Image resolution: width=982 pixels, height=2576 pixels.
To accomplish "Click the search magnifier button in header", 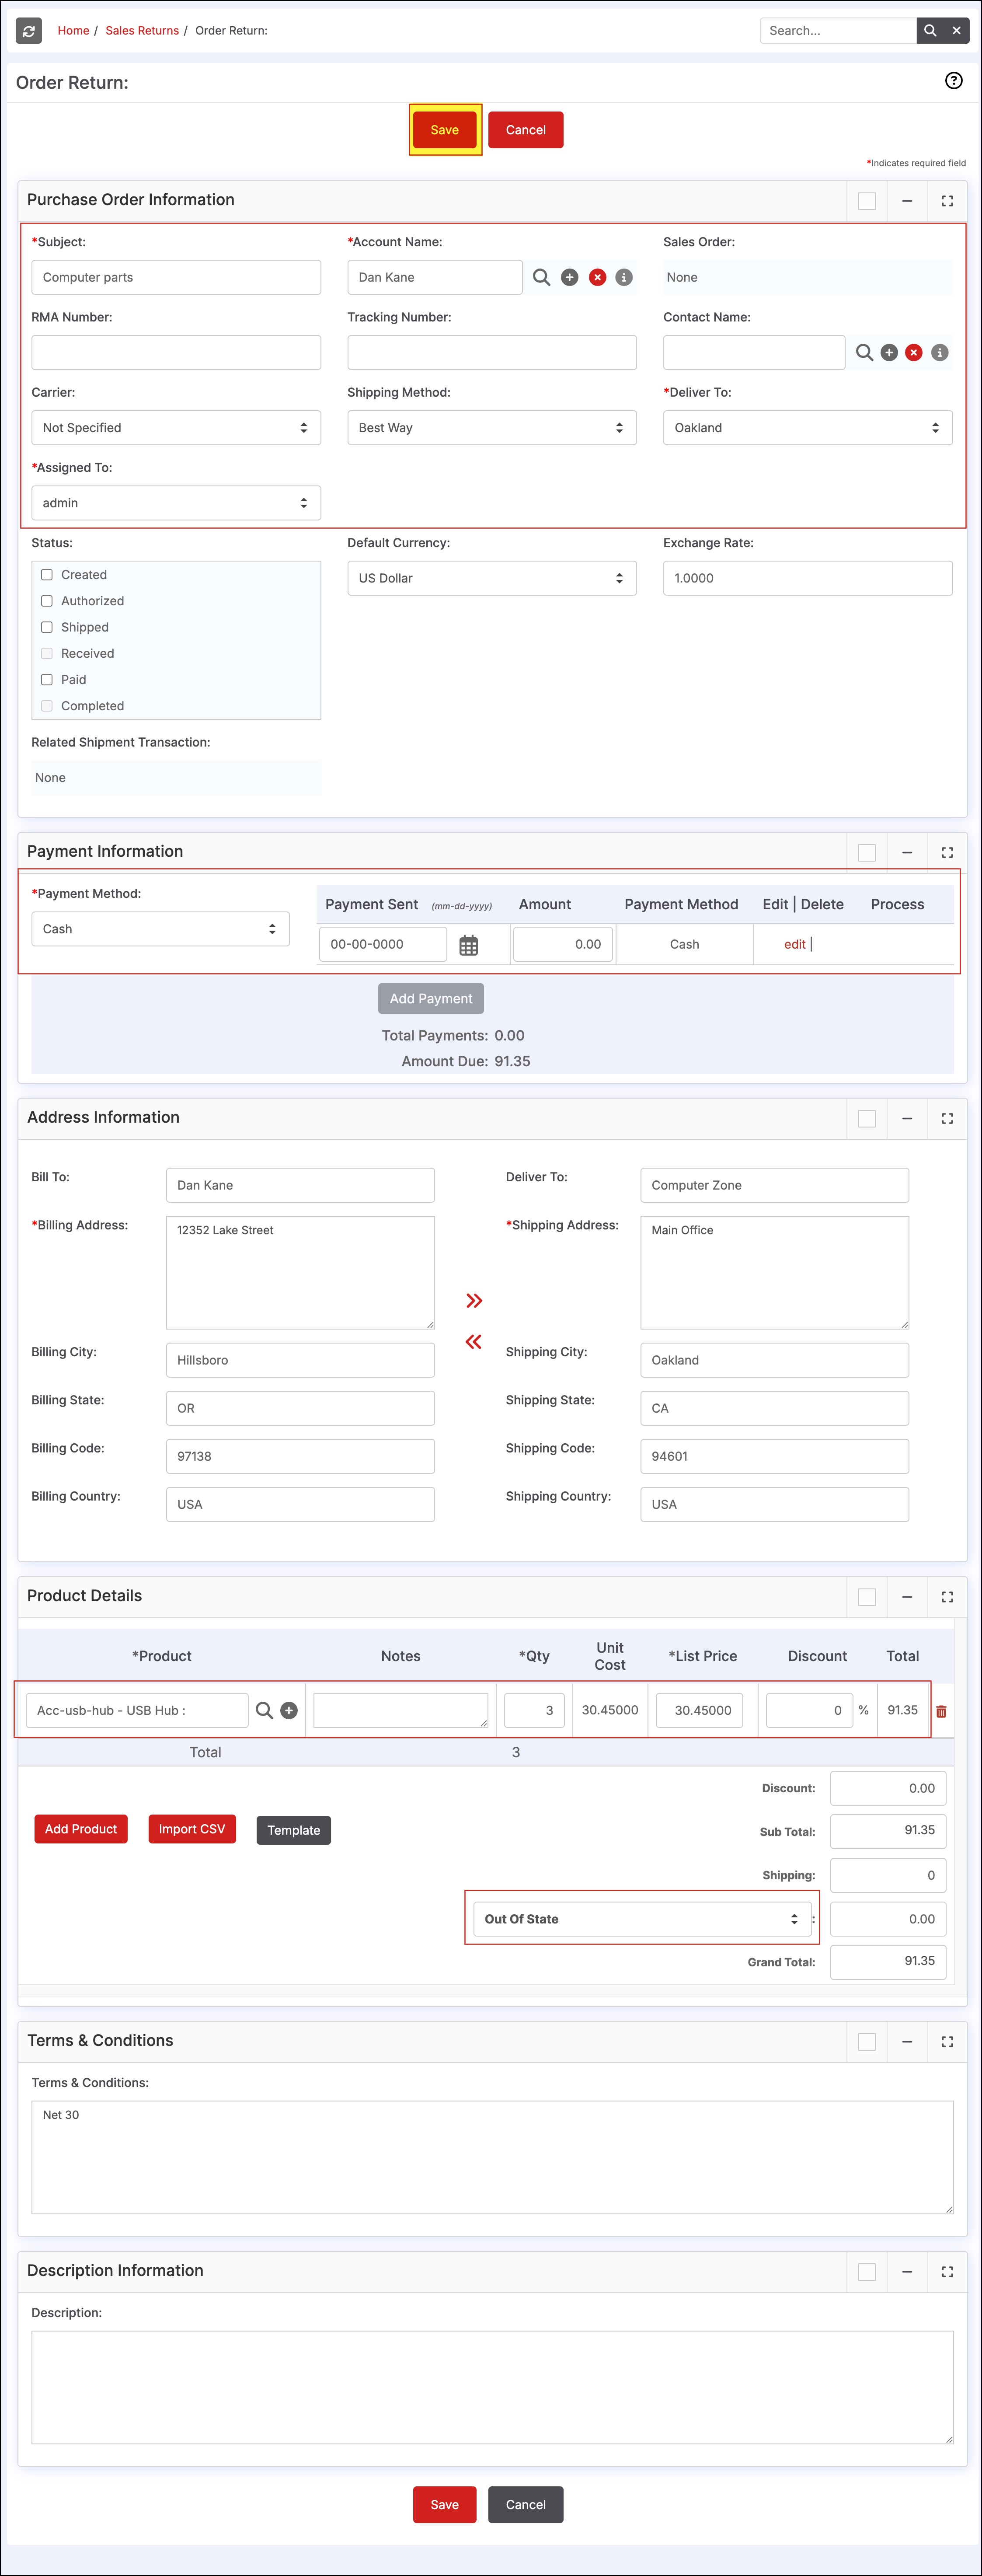I will coord(930,31).
